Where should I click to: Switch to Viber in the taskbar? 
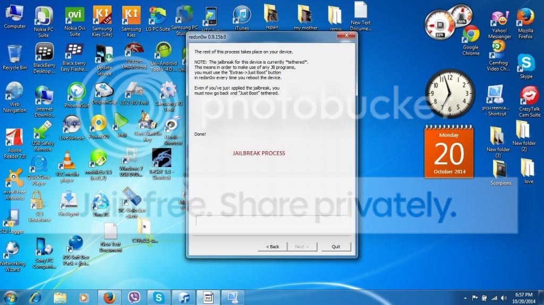pyautogui.click(x=134, y=297)
